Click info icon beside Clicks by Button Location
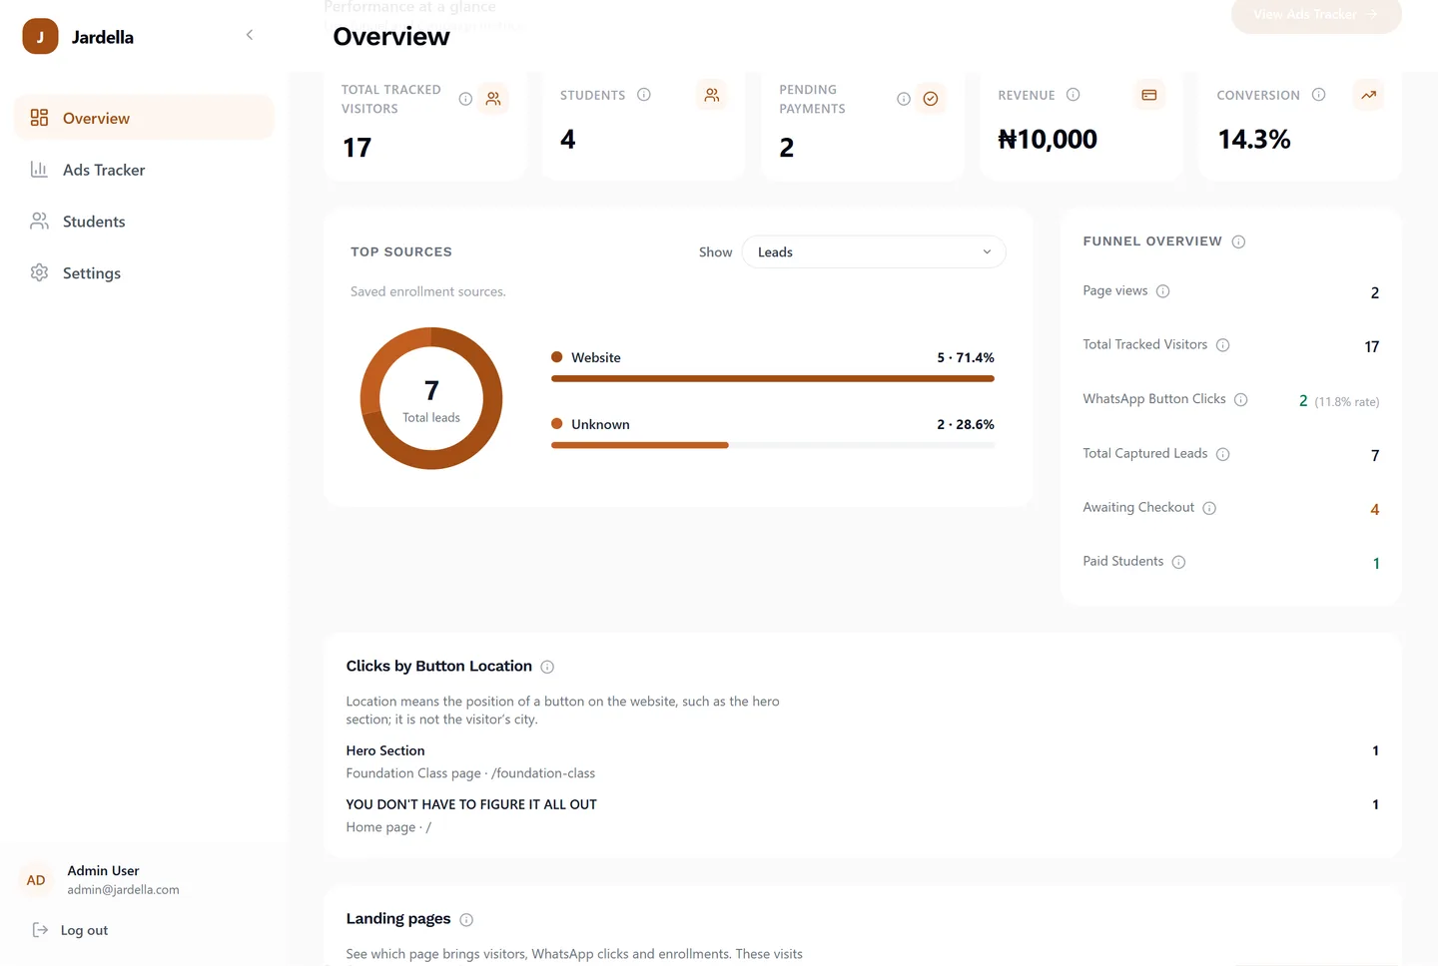The height and width of the screenshot is (966, 1438). pos(547,667)
